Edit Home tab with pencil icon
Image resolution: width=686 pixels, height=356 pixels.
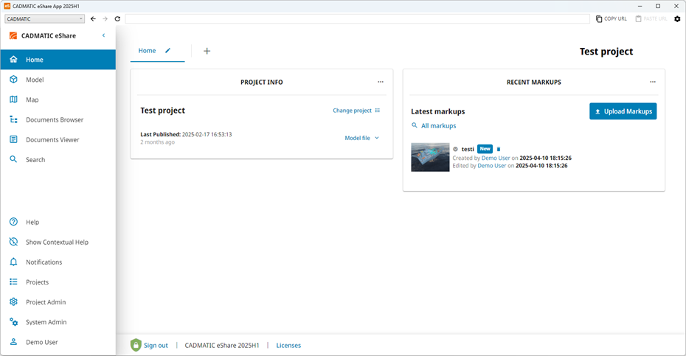pos(167,51)
